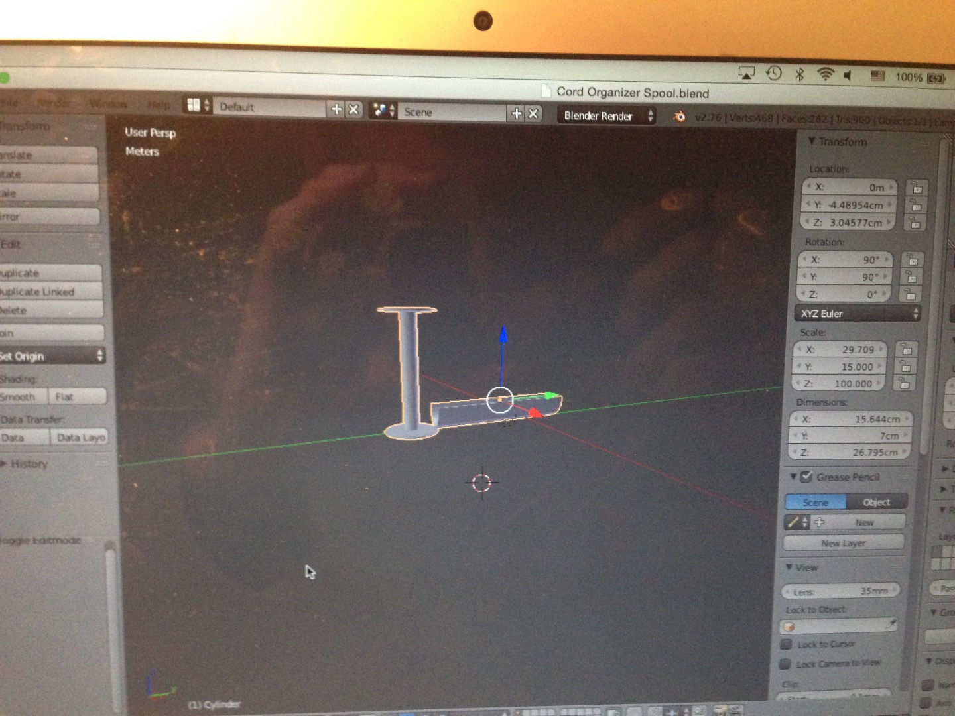
Task: Click the Location Z 3.04577cm field
Action: point(848,222)
